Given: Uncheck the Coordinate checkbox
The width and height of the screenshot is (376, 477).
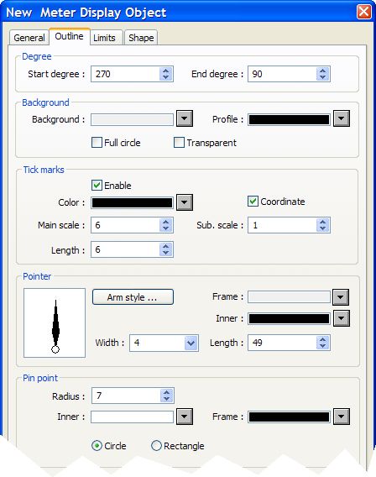Looking at the screenshot, I should 253,202.
